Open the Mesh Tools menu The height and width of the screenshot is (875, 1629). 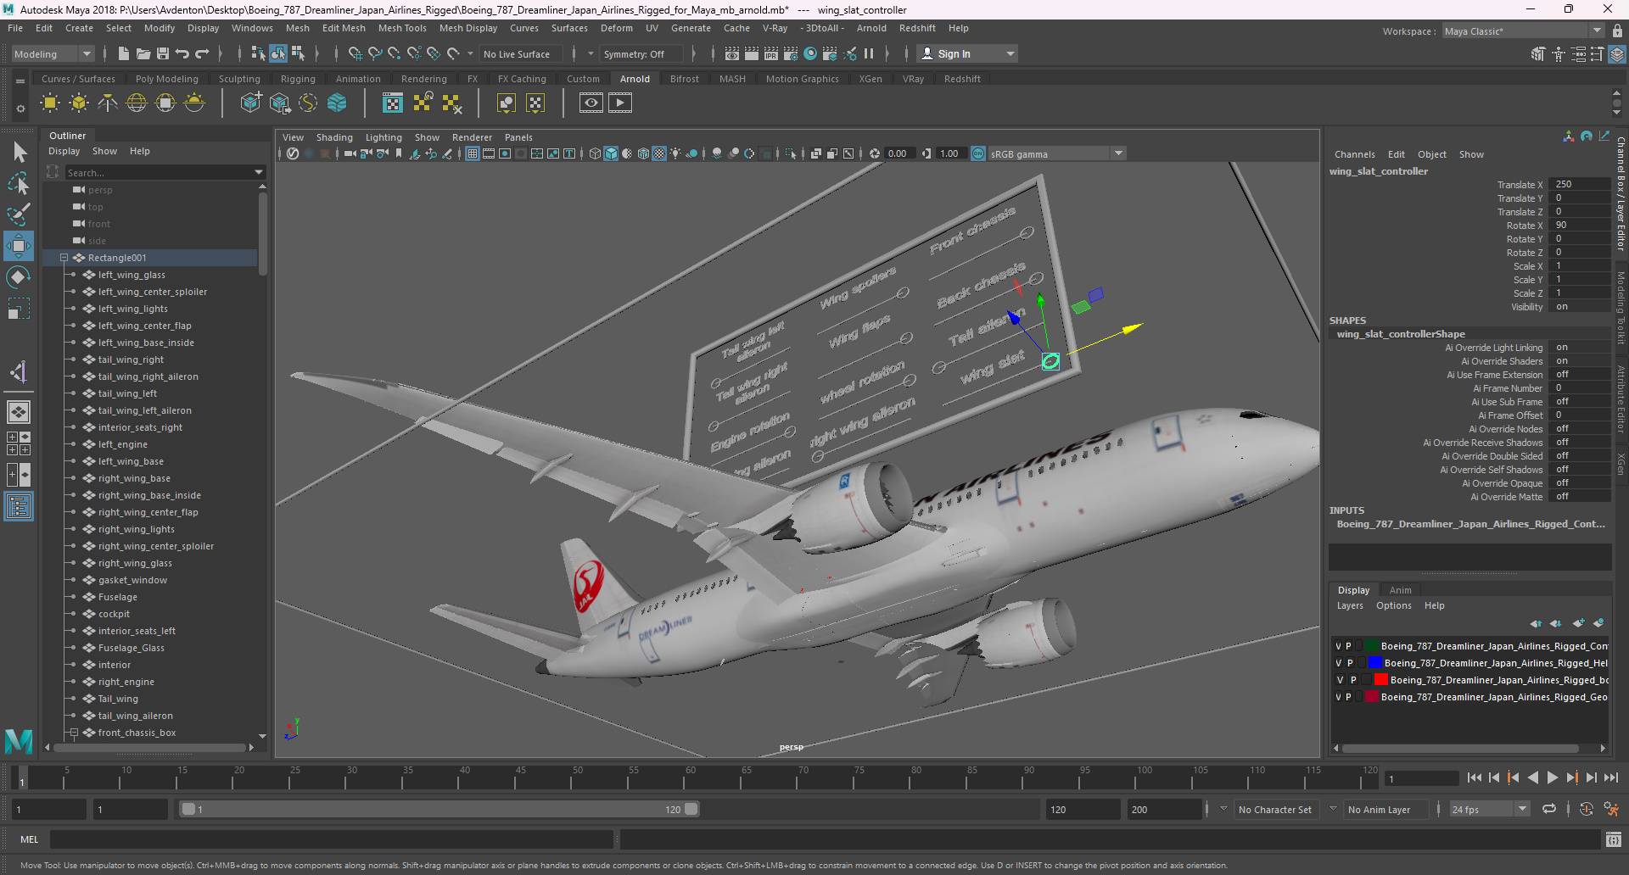click(402, 28)
